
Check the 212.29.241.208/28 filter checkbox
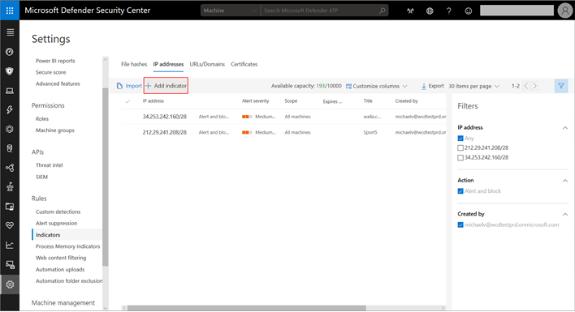460,147
